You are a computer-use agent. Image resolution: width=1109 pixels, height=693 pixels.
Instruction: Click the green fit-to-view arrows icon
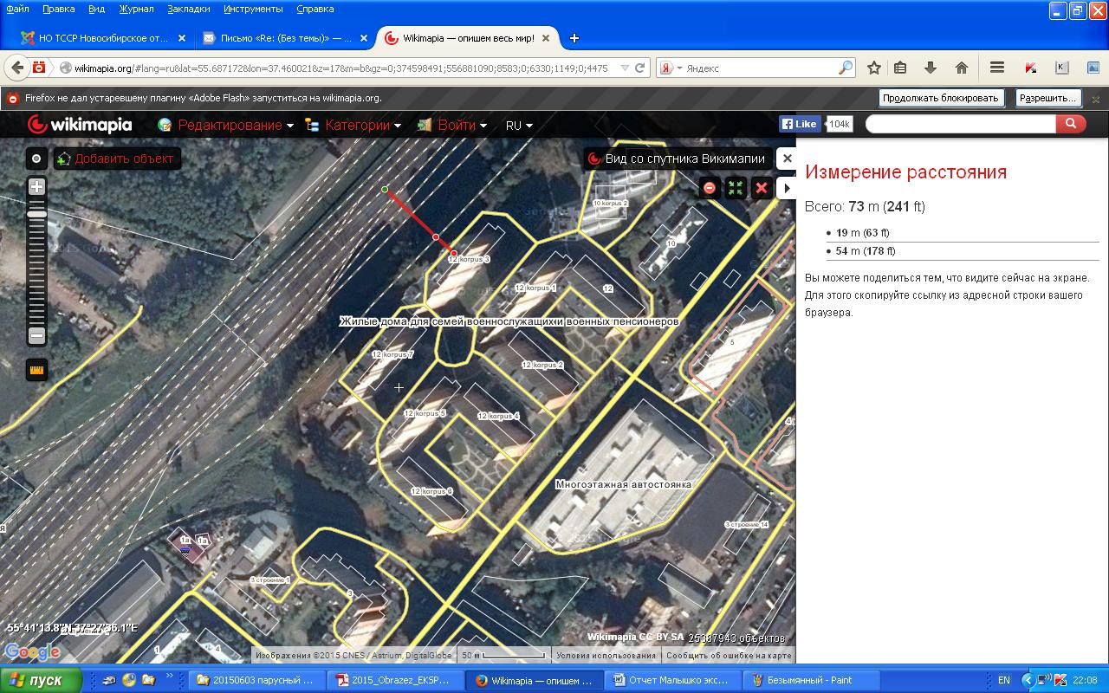[x=736, y=188]
